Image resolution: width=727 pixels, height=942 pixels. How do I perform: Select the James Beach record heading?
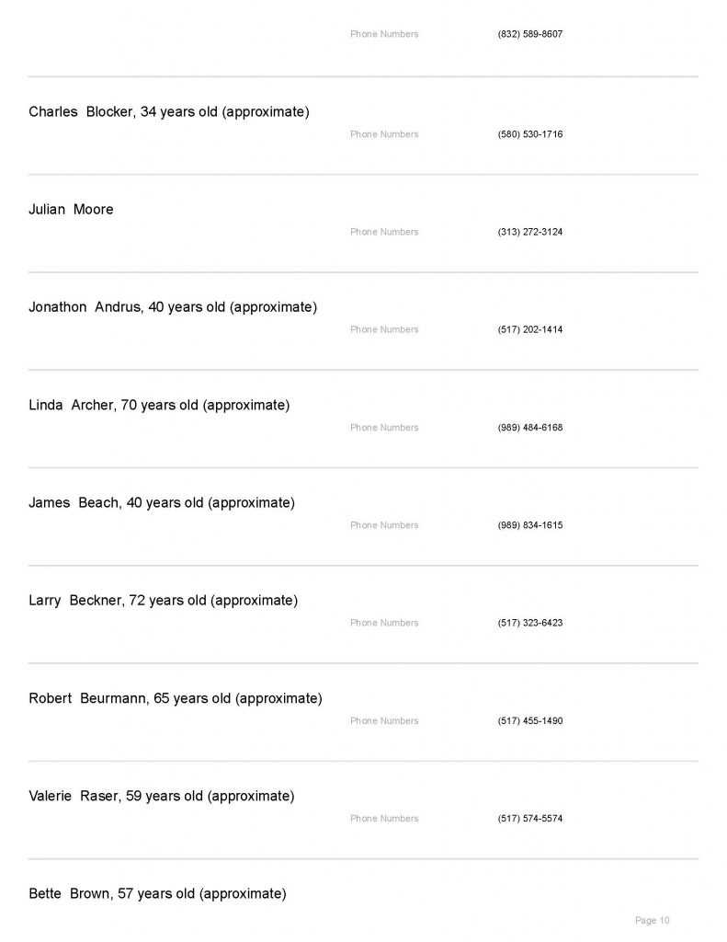(162, 503)
